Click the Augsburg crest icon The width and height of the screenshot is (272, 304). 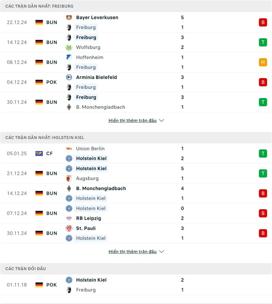pyautogui.click(x=69, y=178)
